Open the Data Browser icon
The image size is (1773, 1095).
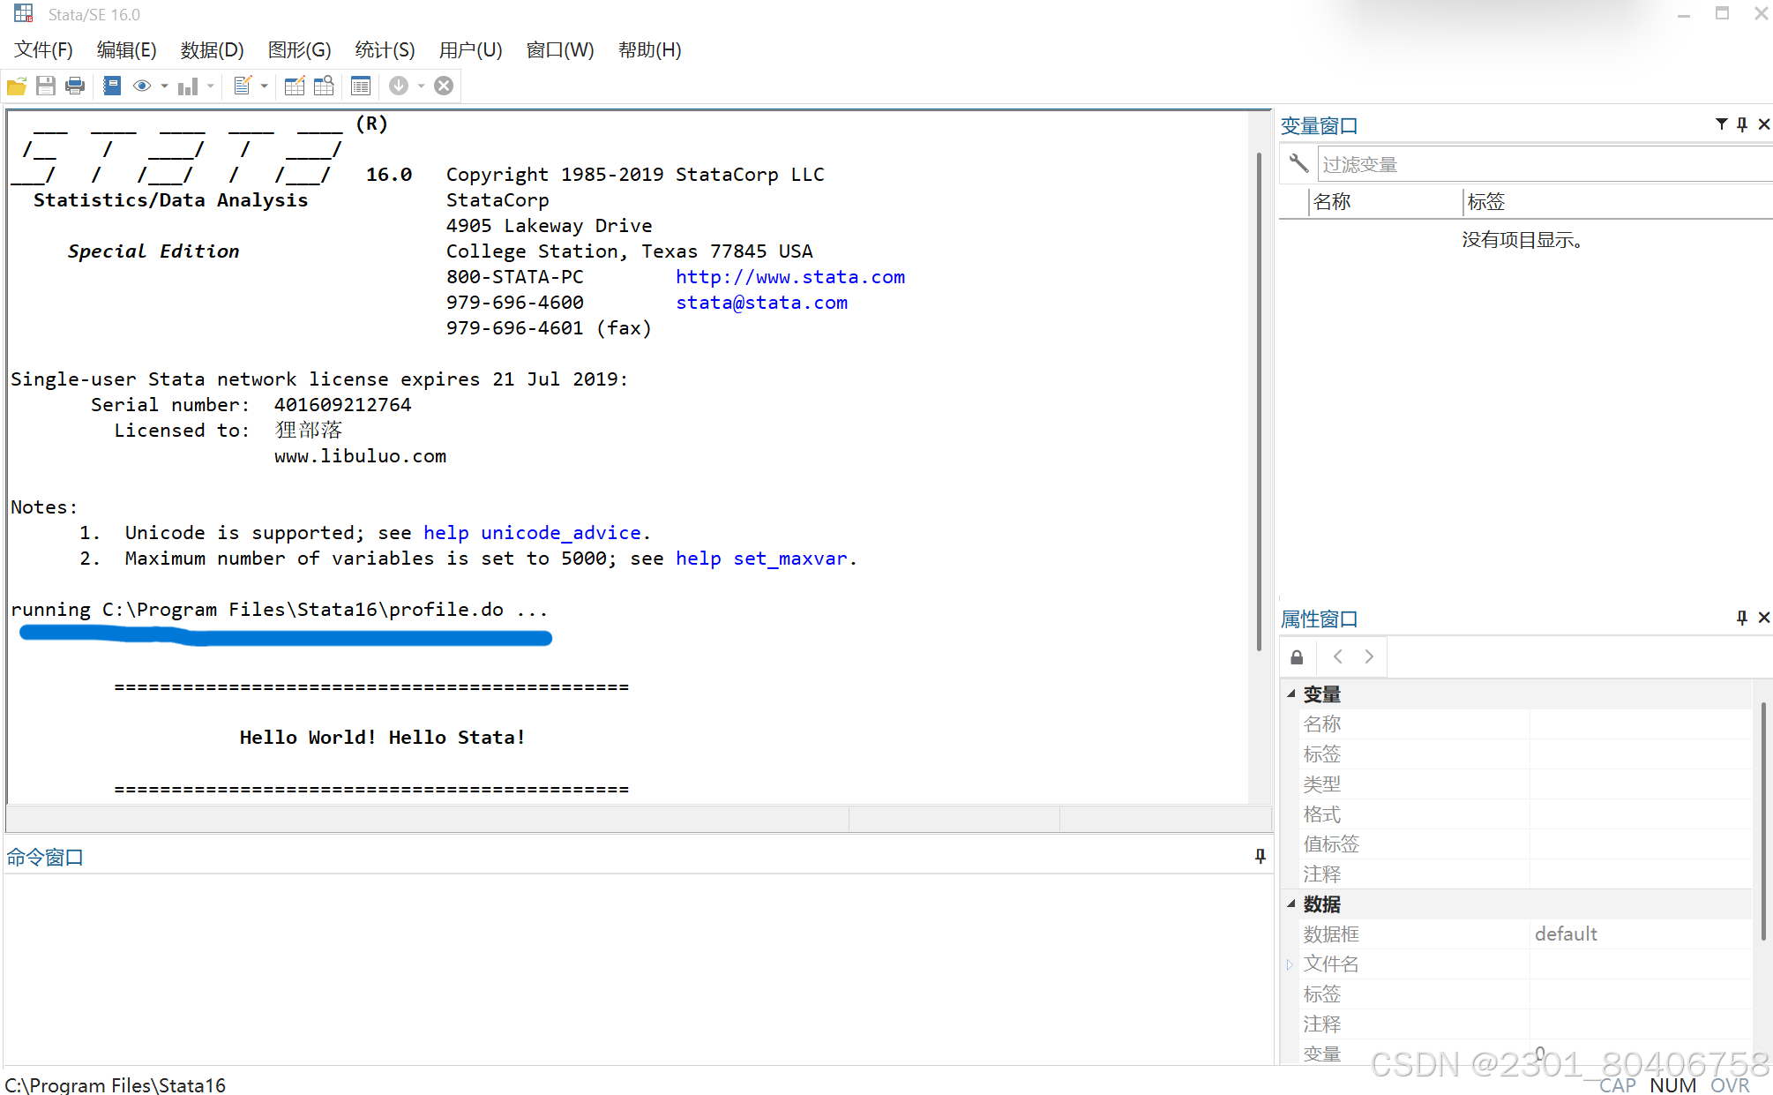[324, 86]
